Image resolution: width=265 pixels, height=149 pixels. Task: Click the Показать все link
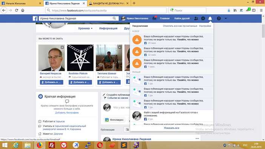pyautogui.click(x=171, y=128)
